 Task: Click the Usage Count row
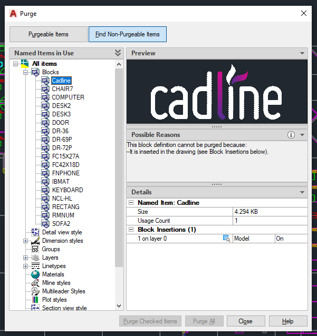coord(217,221)
